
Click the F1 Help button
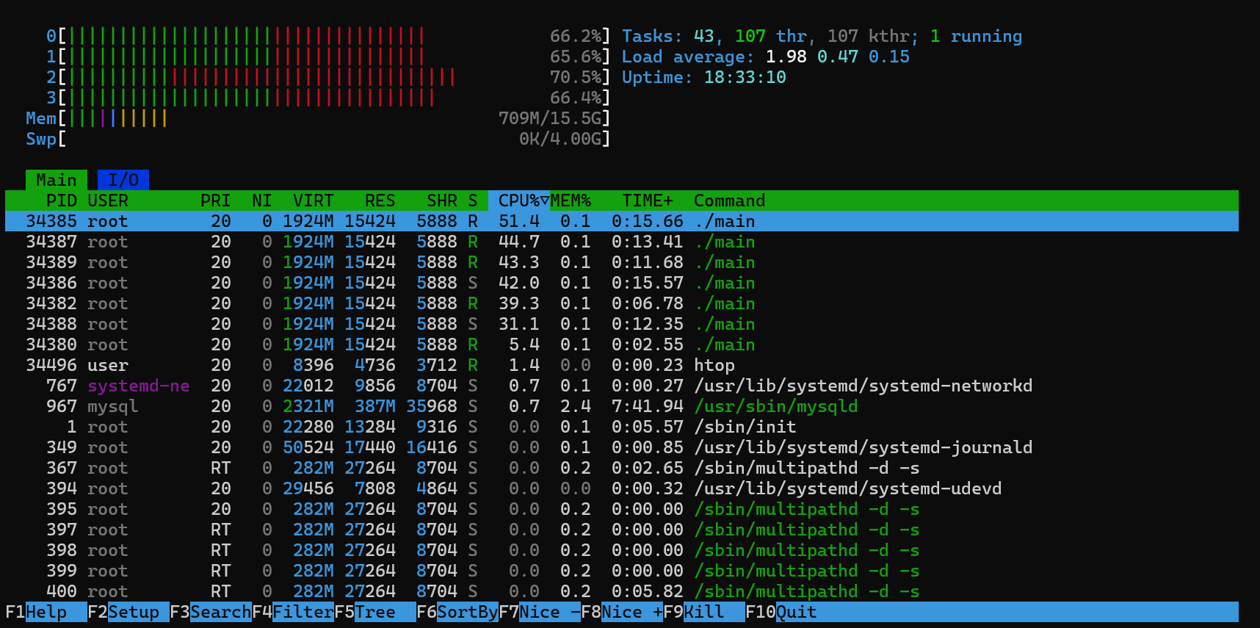click(46, 612)
